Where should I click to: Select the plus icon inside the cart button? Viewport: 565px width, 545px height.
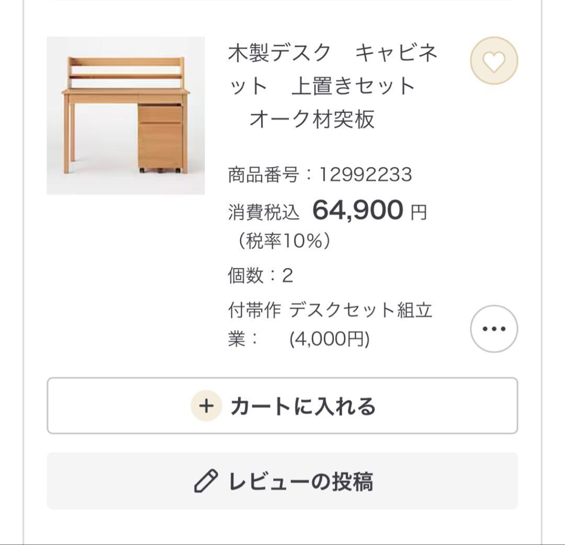tap(207, 405)
